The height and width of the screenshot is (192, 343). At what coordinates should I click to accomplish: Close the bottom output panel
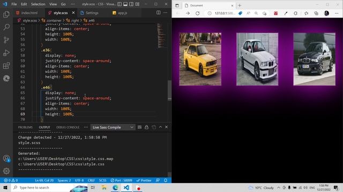coord(166,127)
